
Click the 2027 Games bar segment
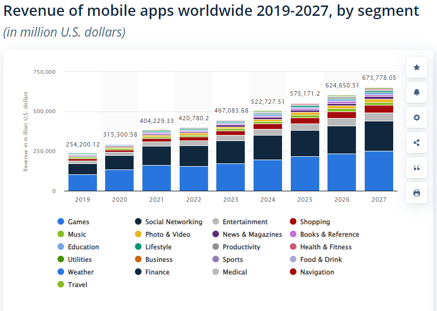(379, 171)
